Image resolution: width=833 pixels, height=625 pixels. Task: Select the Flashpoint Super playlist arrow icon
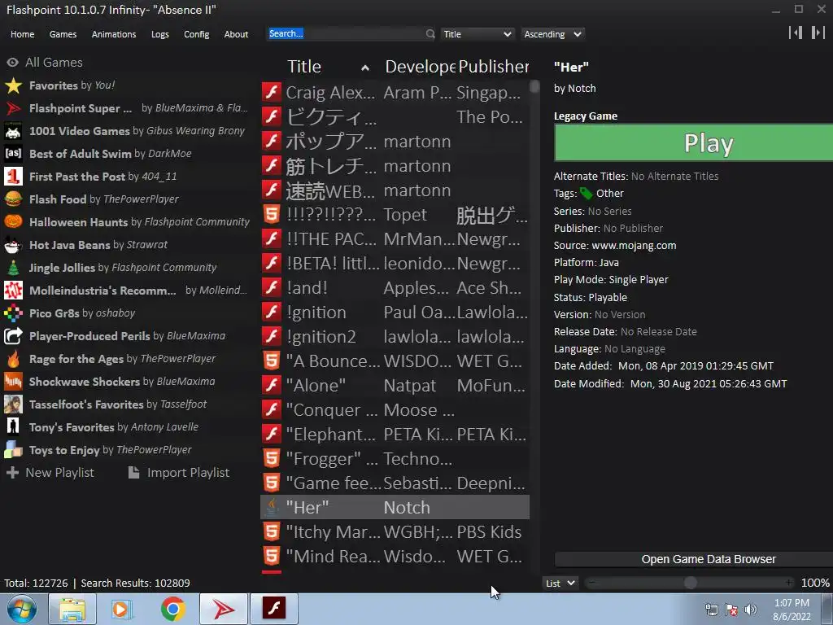[x=13, y=108]
